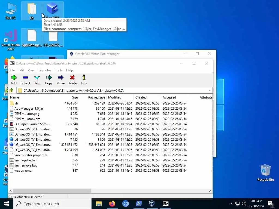Run the Test archive tool
Screen dimensions: 279x209
coord(37,80)
